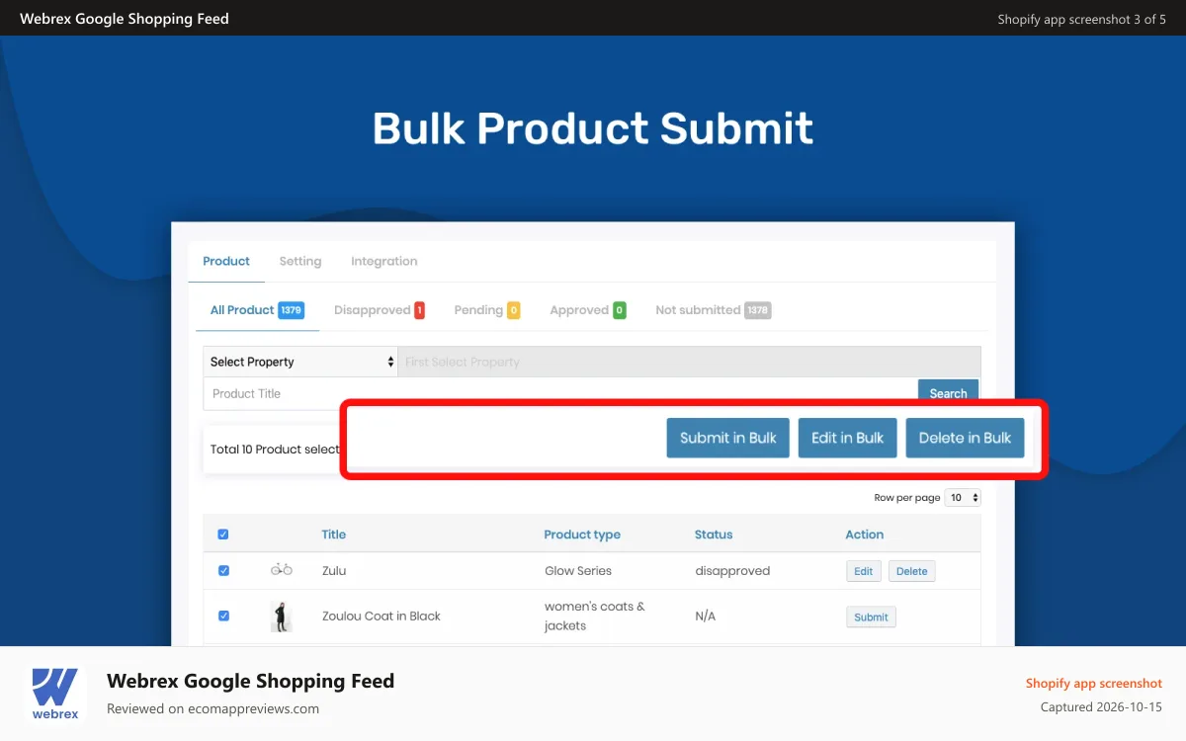The image size is (1186, 741).
Task: Click the Zulu bicycle product thumbnail
Action: pyautogui.click(x=282, y=569)
